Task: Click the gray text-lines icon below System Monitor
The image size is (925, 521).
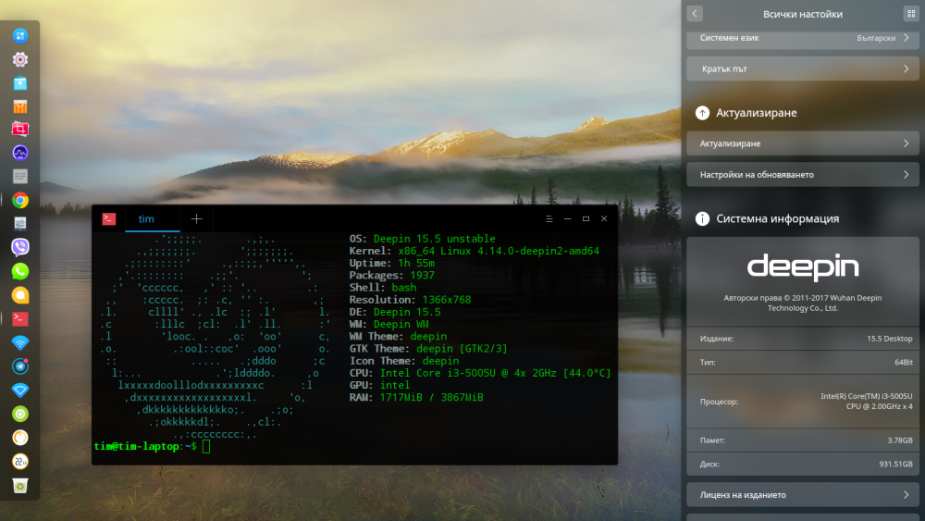Action: pos(20,177)
